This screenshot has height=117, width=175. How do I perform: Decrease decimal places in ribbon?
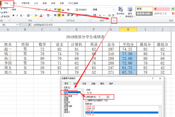coord(113,15)
